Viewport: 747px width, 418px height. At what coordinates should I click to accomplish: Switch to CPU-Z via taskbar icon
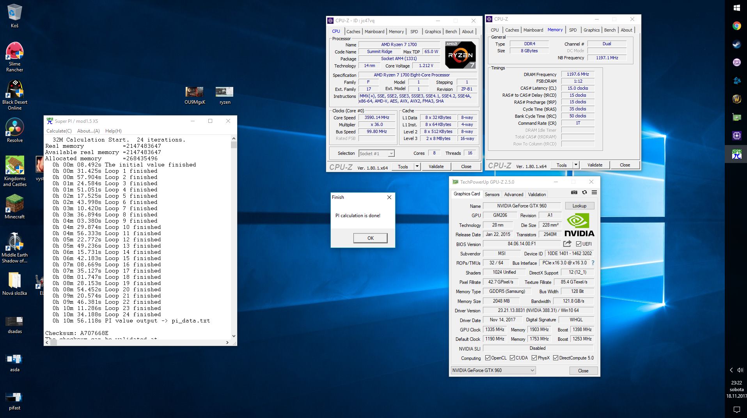click(736, 136)
